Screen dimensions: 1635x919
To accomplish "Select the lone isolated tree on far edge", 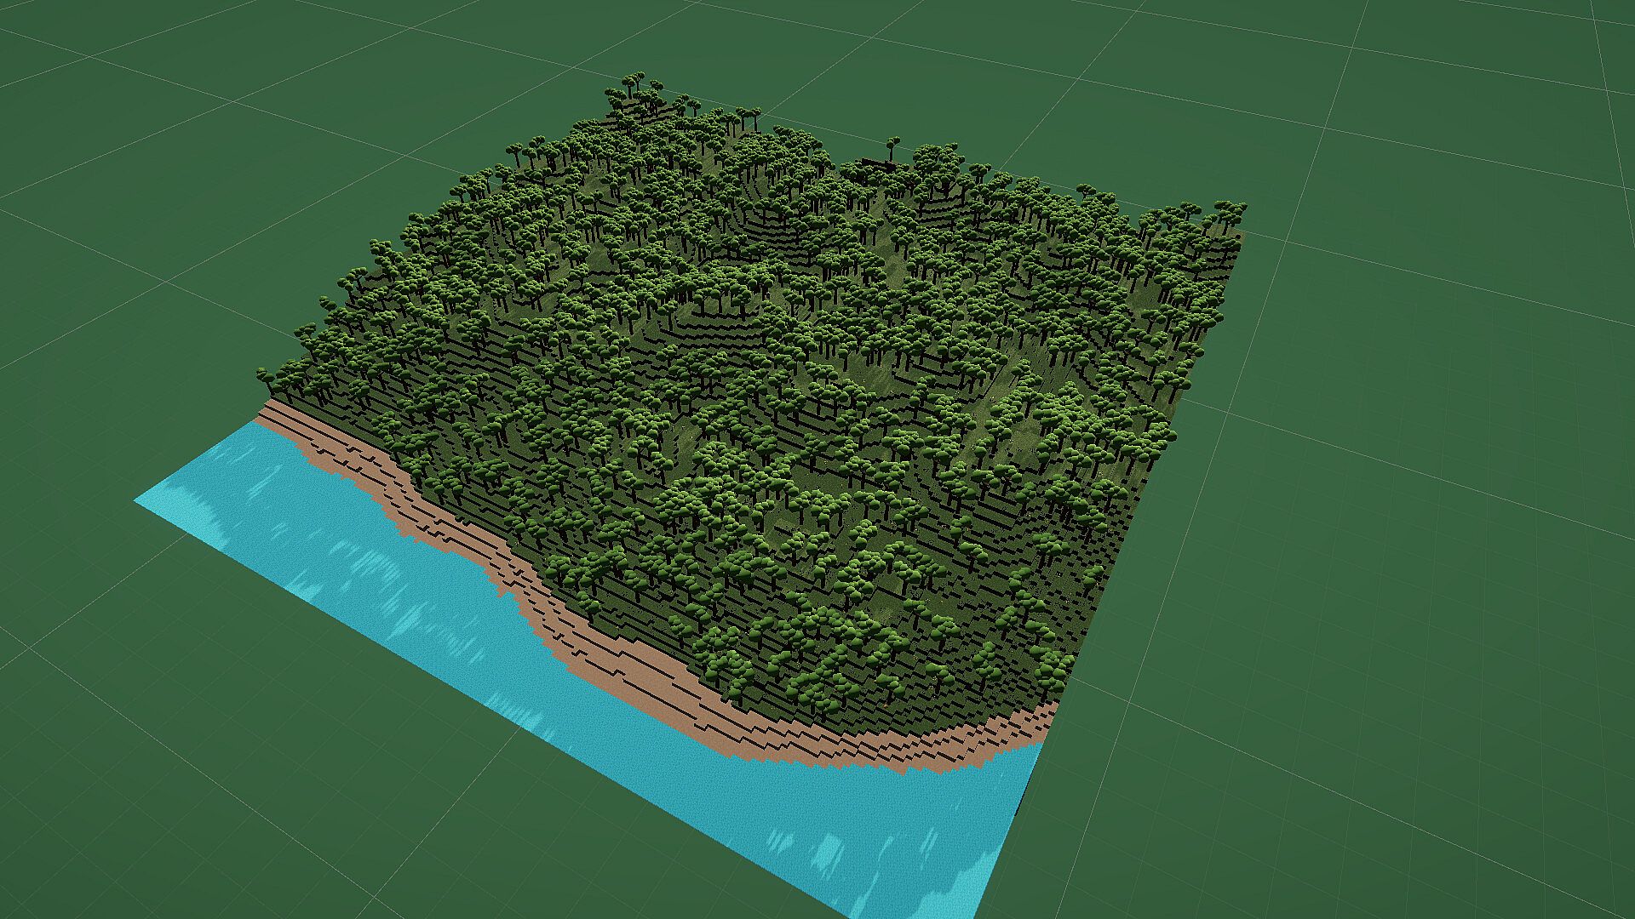I will pyautogui.click(x=892, y=146).
